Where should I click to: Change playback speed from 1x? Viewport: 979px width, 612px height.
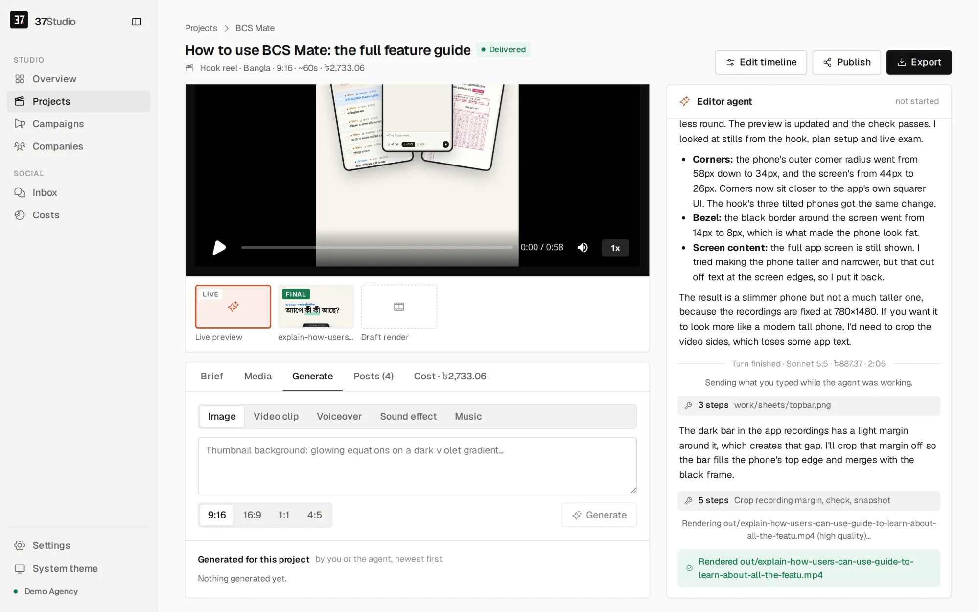615,248
